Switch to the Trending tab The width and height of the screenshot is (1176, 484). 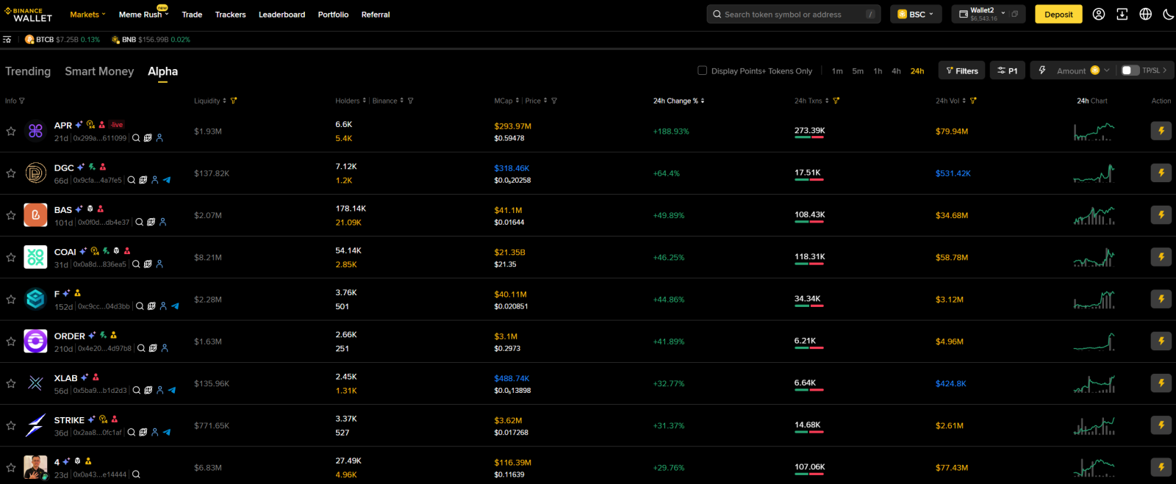point(28,71)
